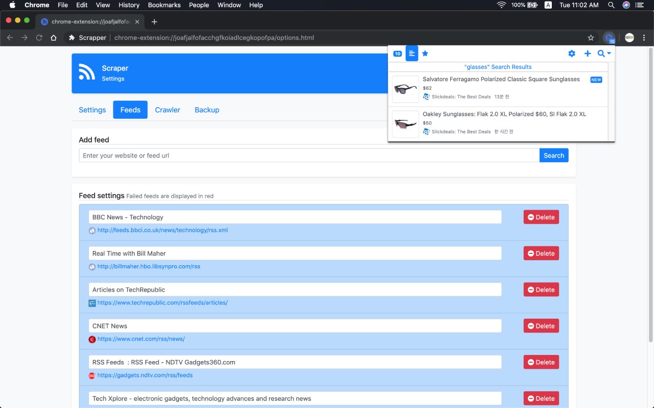
Task: Open billmaher.hbo.libsynpro.com/rss link
Action: point(149,266)
